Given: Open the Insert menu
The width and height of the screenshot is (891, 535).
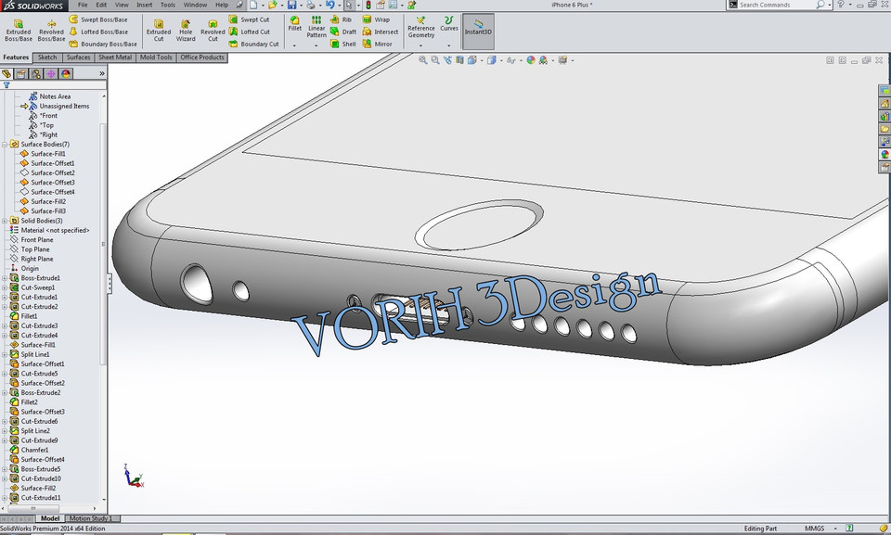Looking at the screenshot, I should (144, 5).
